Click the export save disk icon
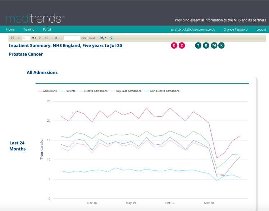The image size is (269, 211). coord(102,38)
